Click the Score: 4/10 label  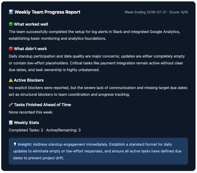179,12
